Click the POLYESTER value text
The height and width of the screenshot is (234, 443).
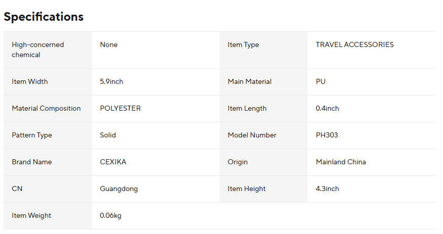tap(120, 108)
